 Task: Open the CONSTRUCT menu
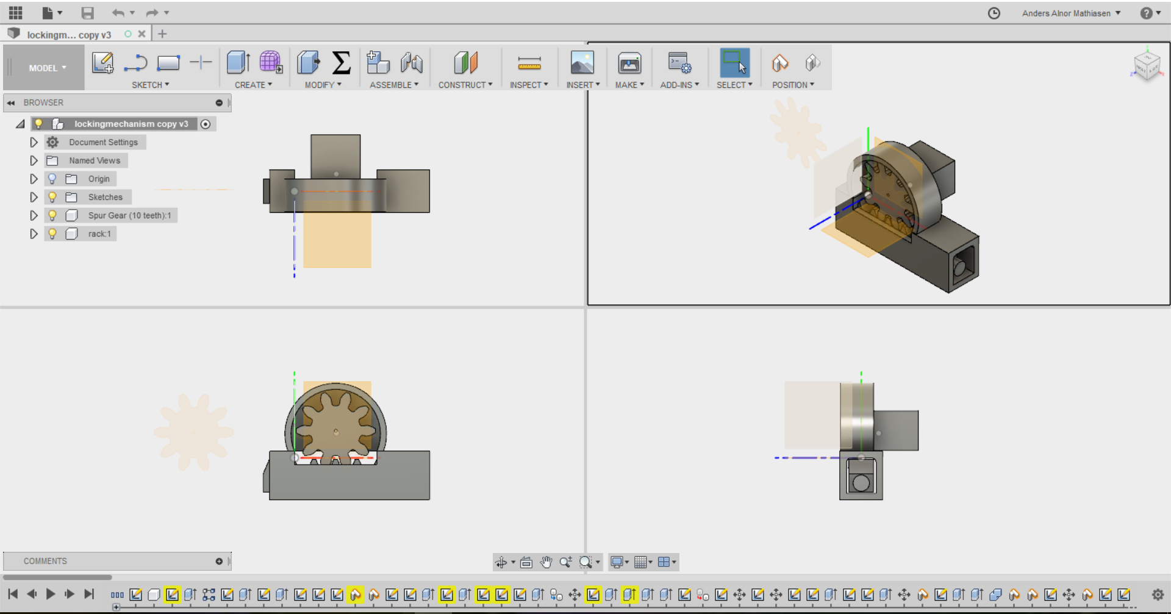point(465,85)
